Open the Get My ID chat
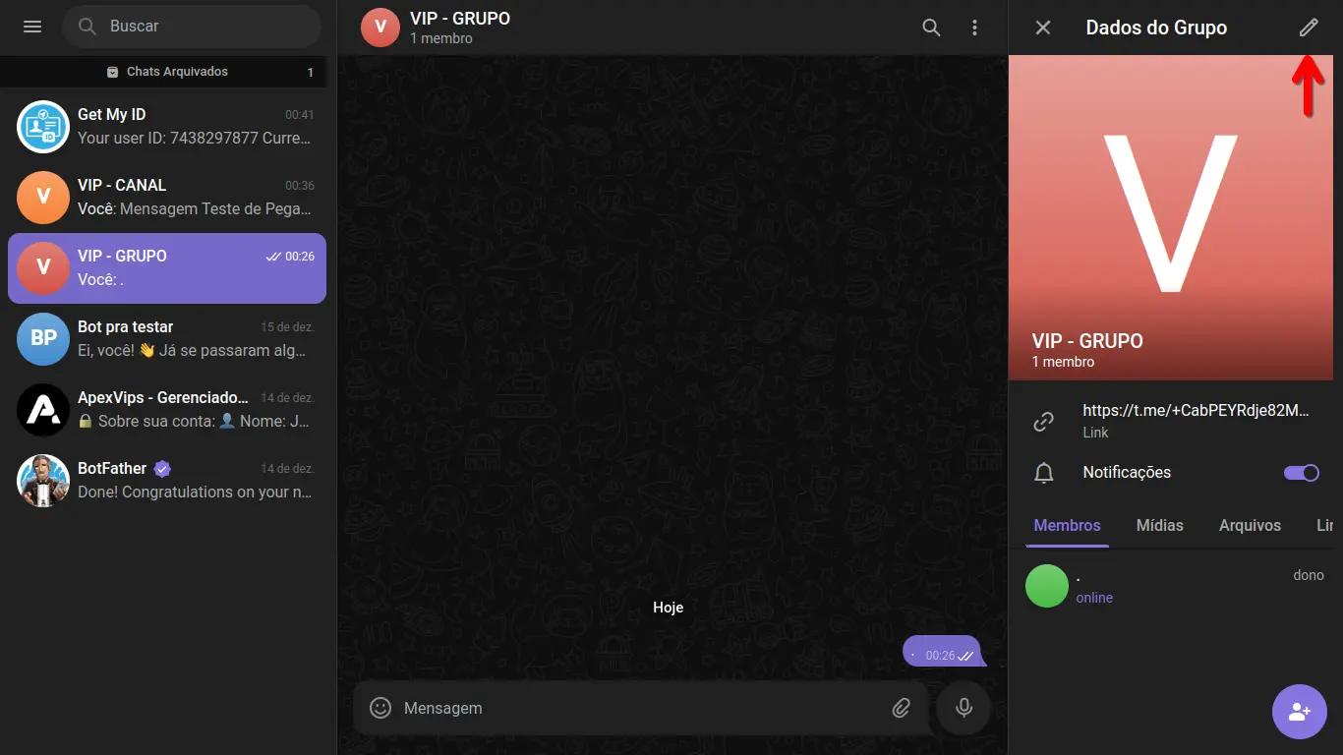 (167, 127)
